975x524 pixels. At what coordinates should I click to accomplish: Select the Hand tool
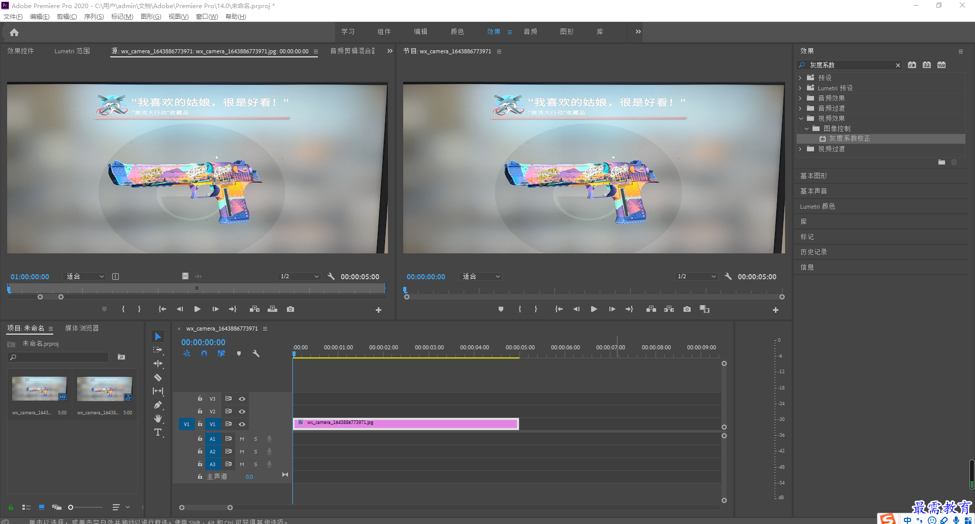(x=158, y=418)
